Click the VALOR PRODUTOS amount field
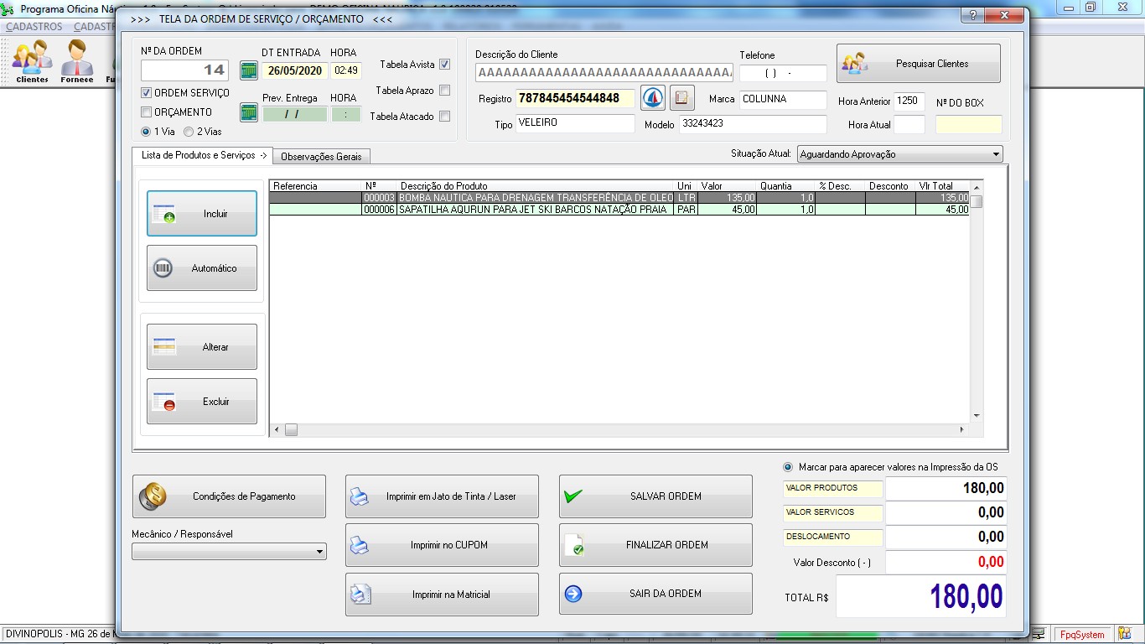The image size is (1145, 644). [946, 488]
